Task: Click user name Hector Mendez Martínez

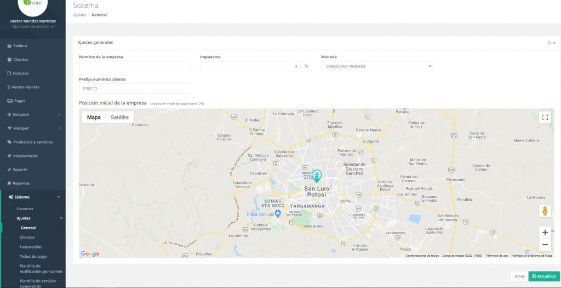Action: pyautogui.click(x=32, y=21)
